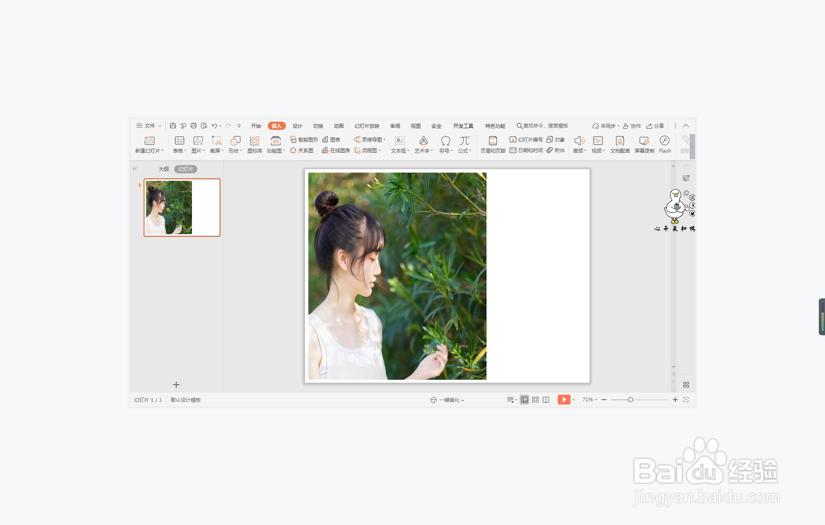Expand the 文件 file menu

(x=149, y=126)
